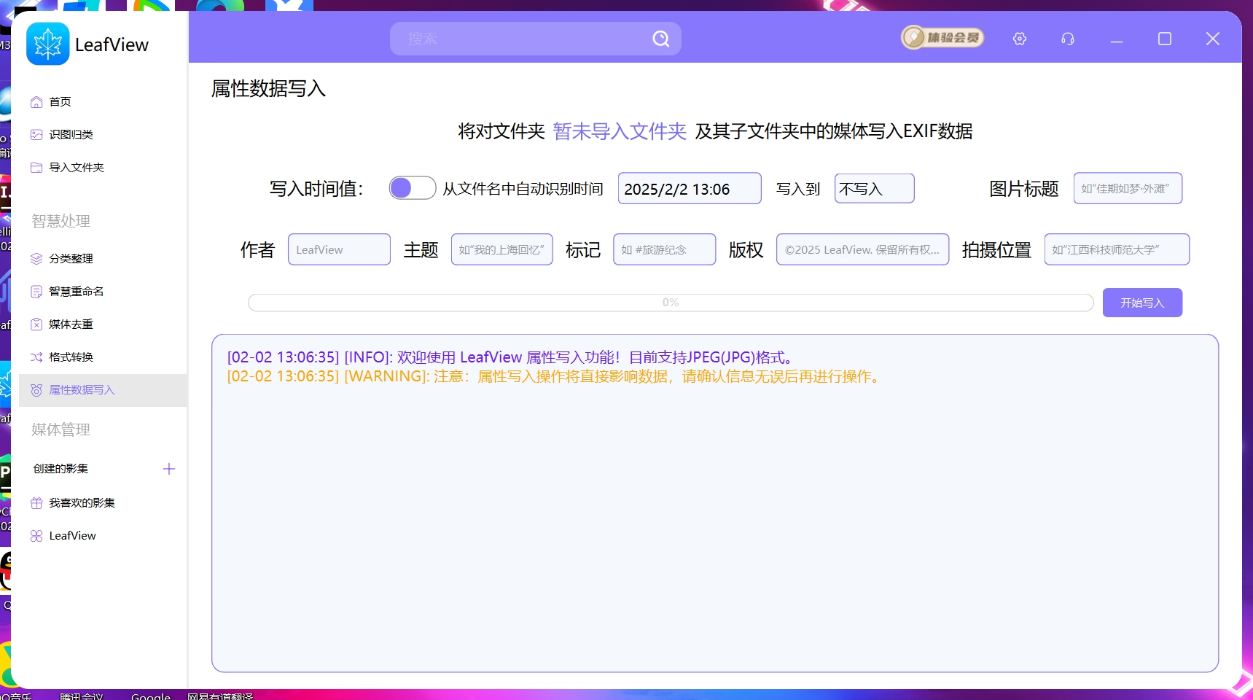Image resolution: width=1253 pixels, height=700 pixels.
Task: Click the layers icon beside 分类整理
Action: point(36,259)
